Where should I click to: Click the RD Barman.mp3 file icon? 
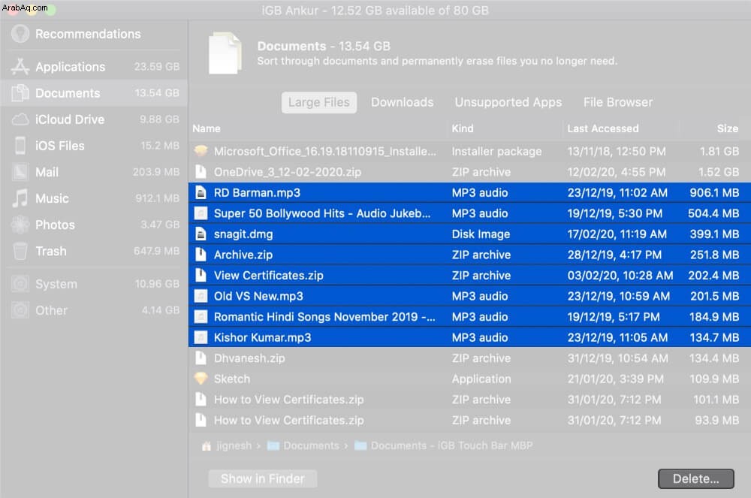[201, 192]
